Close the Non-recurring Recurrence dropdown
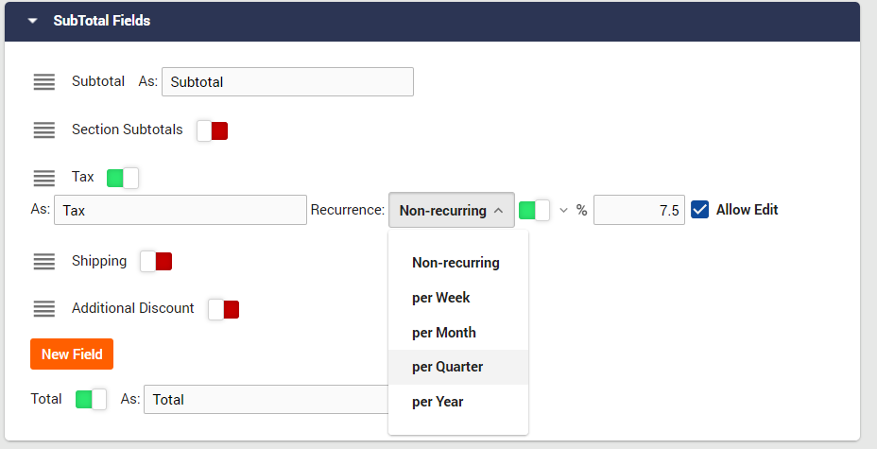This screenshot has width=877, height=449. pos(452,210)
